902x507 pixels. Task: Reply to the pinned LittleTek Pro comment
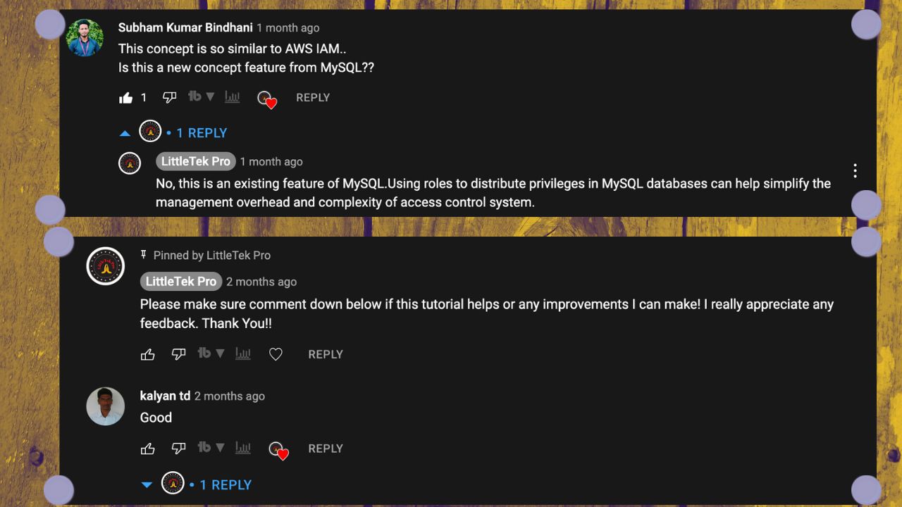point(326,354)
